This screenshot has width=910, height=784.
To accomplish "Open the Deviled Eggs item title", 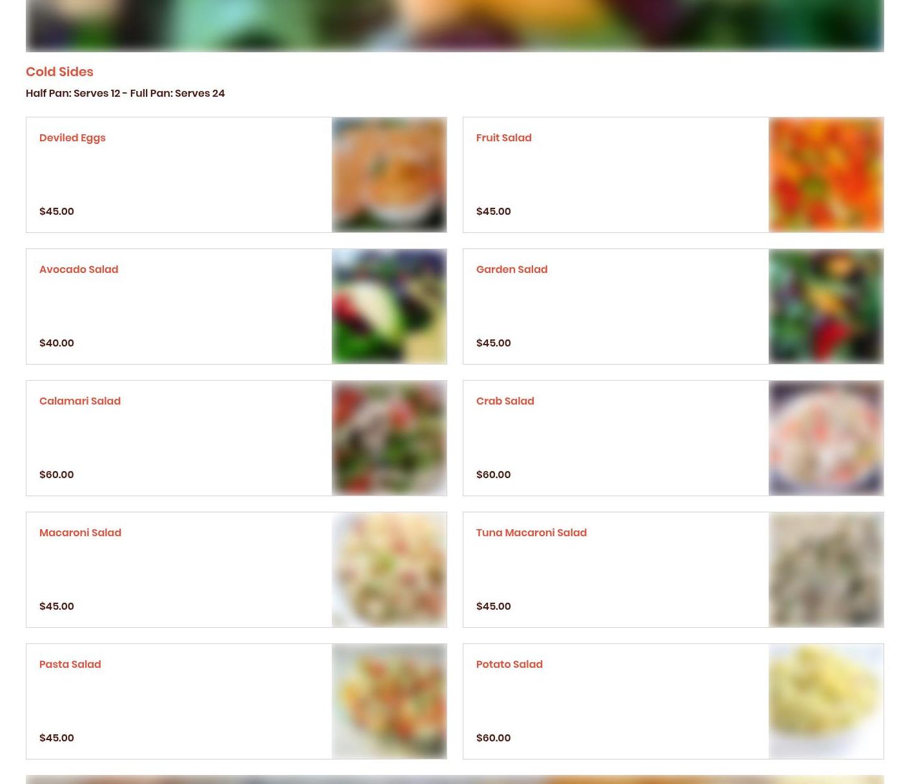I will pyautogui.click(x=72, y=138).
